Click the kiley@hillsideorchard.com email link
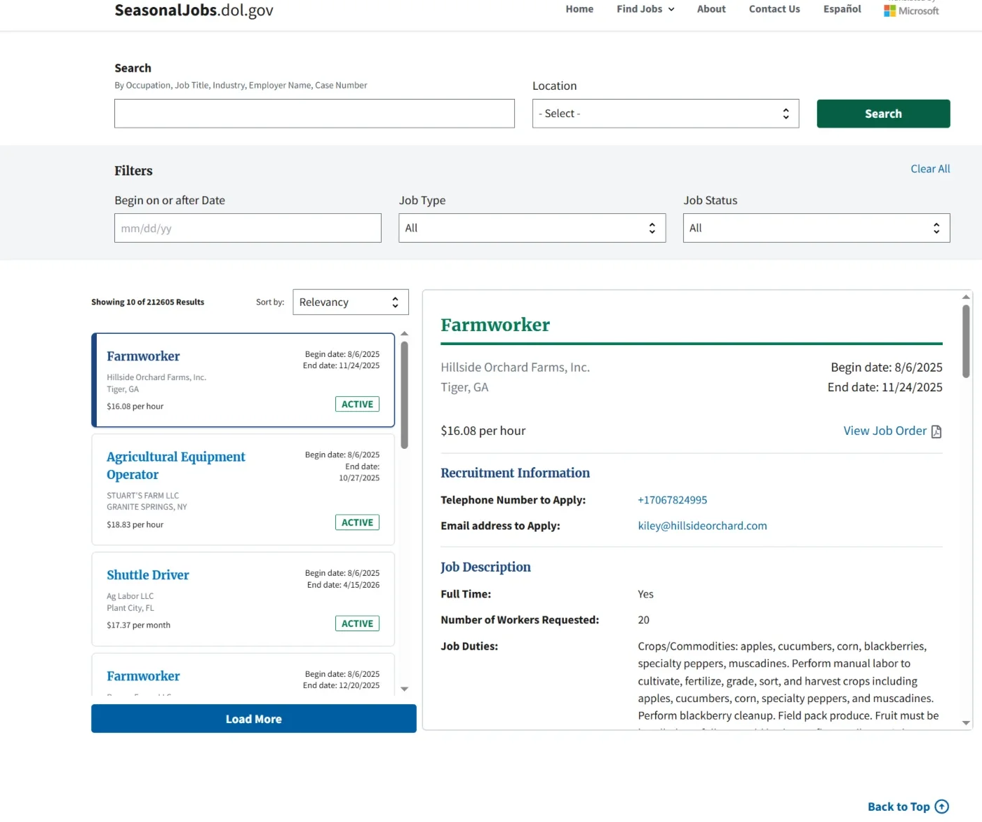The image size is (982, 822). (x=702, y=526)
